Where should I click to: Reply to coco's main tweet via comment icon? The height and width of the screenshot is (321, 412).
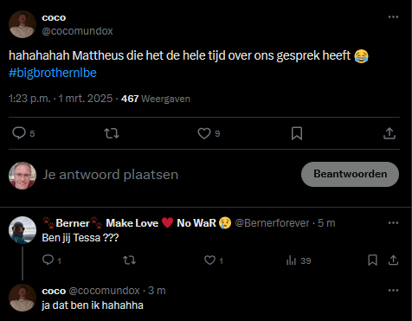pos(19,133)
